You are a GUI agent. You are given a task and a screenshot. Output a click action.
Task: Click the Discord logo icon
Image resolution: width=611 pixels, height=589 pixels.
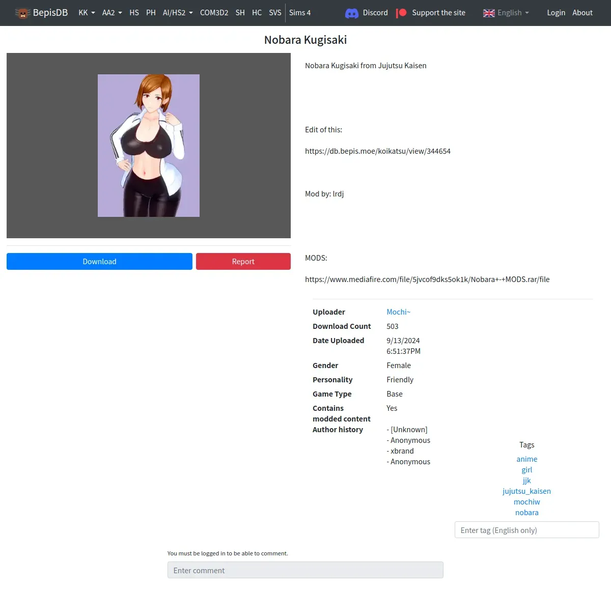352,13
